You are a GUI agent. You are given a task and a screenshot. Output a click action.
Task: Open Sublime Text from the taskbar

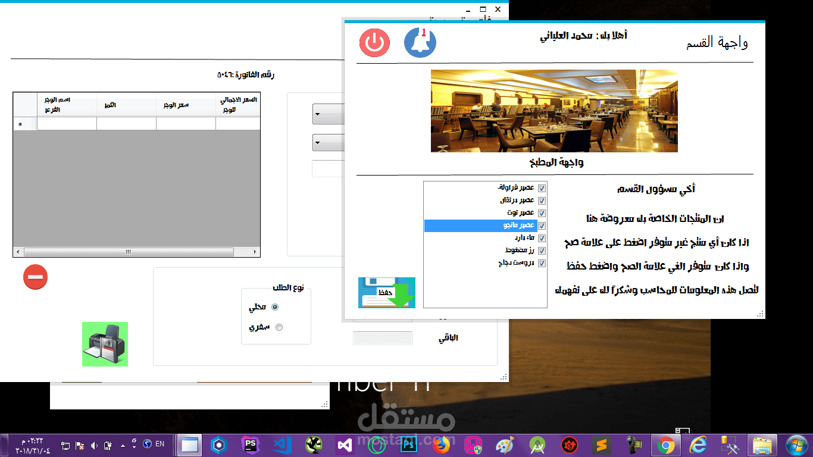pyautogui.click(x=602, y=445)
